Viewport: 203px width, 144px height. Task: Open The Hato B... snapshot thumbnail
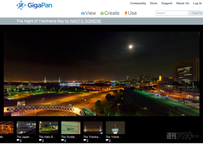pyautogui.click(x=48, y=127)
